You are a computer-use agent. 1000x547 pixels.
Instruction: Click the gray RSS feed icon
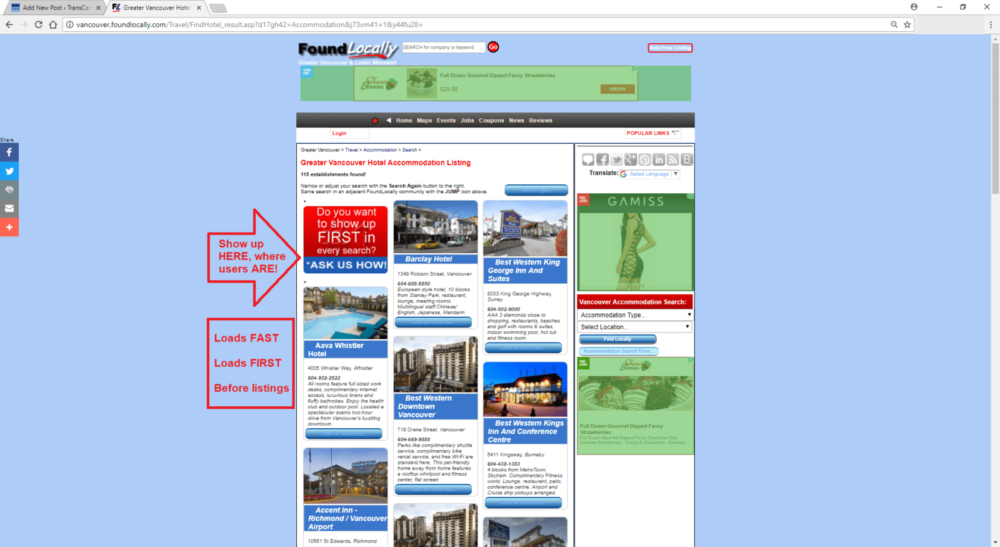(x=672, y=159)
